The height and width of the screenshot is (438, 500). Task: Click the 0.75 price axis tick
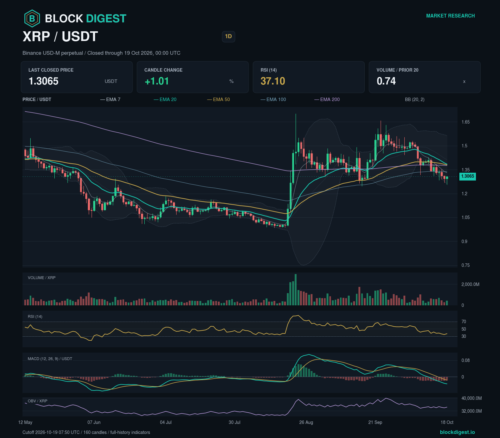click(466, 265)
